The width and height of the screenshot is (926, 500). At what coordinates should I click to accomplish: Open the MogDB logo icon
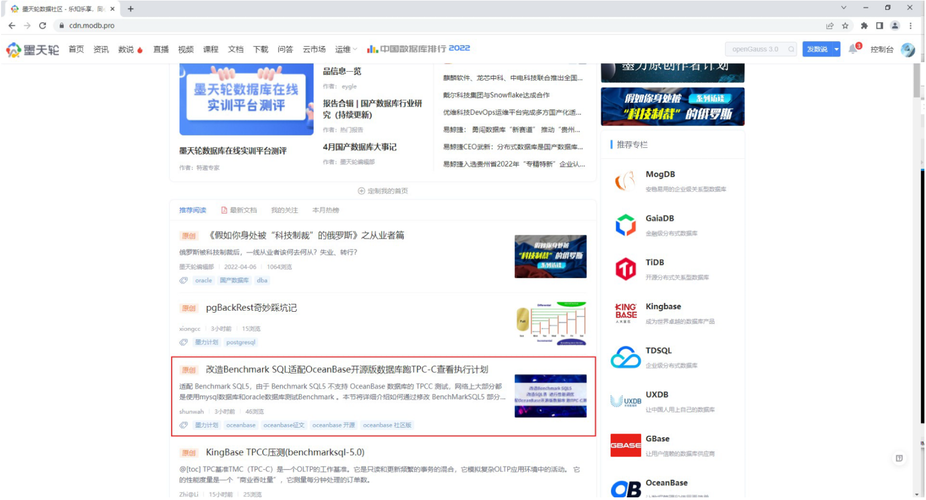click(625, 181)
